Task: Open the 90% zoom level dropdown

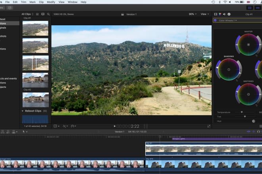Action: (193, 14)
